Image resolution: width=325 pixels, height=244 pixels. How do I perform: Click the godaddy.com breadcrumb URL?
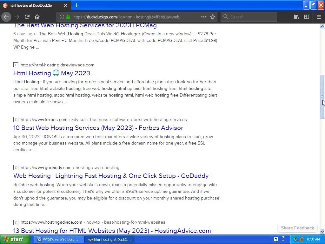(70, 167)
